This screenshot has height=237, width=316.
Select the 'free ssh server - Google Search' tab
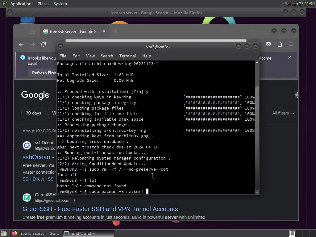point(75,31)
